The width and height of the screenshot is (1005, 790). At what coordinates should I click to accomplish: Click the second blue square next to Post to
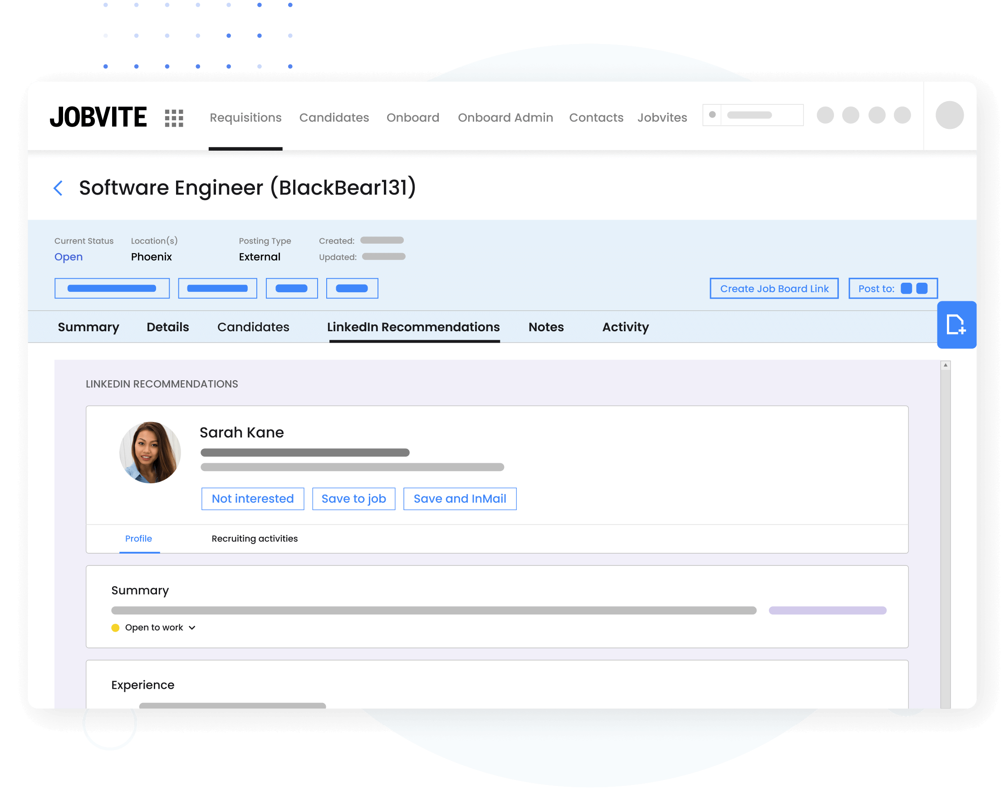pos(922,289)
